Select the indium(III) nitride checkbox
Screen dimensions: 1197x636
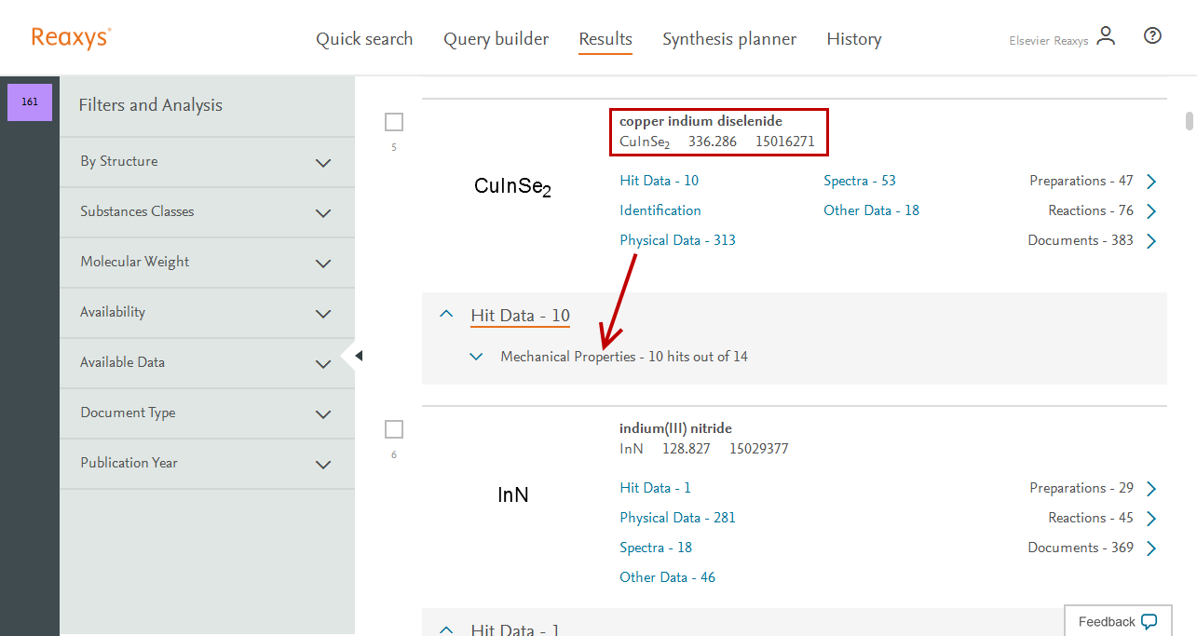click(394, 429)
